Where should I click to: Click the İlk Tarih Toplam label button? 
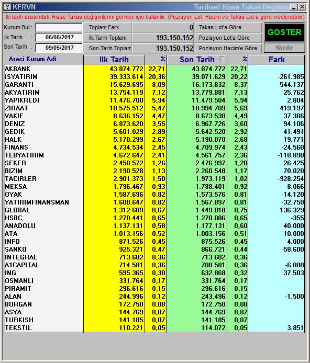pyautogui.click(x=107, y=38)
